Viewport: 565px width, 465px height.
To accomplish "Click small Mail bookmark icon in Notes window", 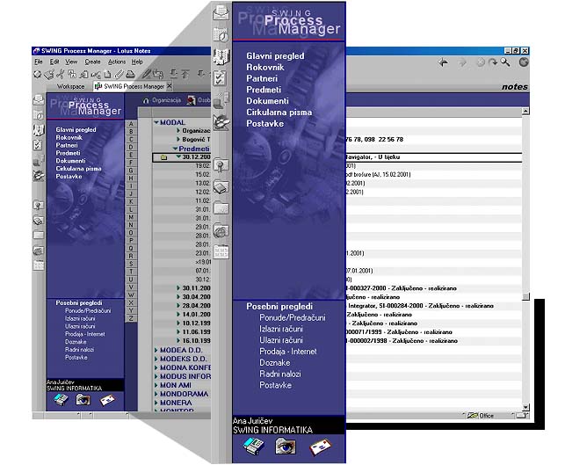I will (39, 100).
